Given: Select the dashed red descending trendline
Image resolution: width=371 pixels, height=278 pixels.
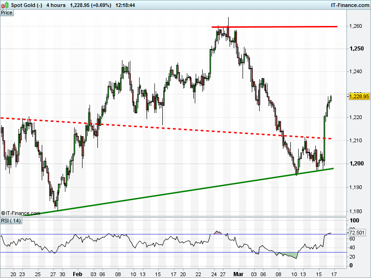Looking at the screenshot, I should pos(166,128).
